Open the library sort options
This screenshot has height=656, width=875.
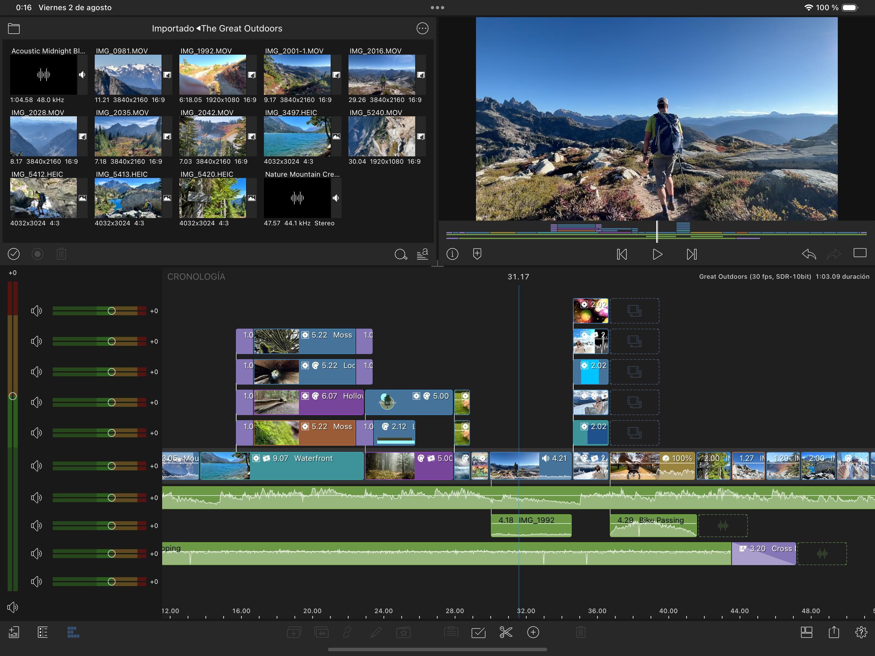(422, 254)
